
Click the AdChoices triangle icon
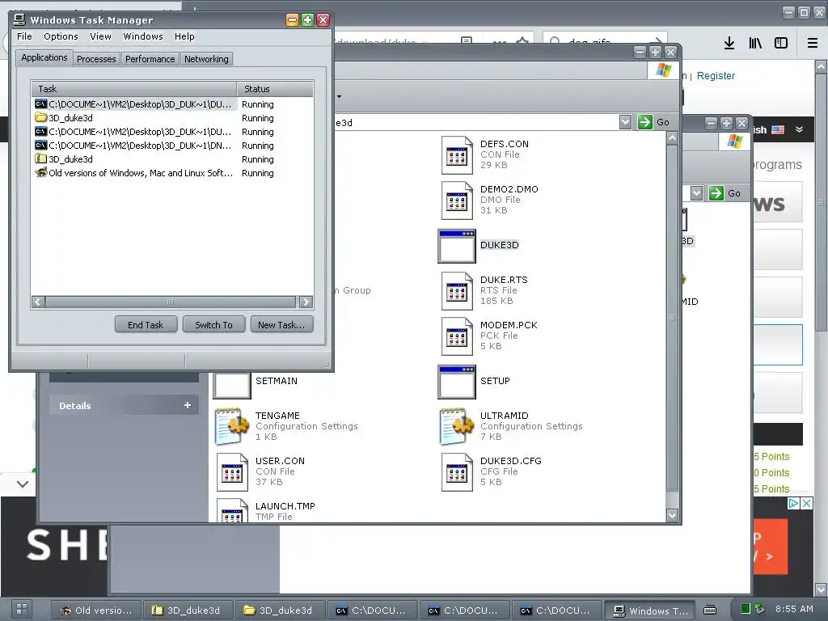pyautogui.click(x=793, y=503)
